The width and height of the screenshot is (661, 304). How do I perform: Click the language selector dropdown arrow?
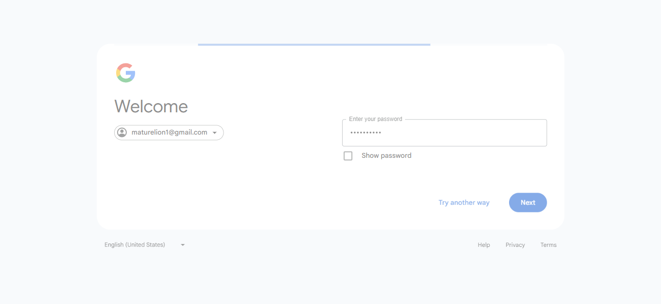[183, 245]
